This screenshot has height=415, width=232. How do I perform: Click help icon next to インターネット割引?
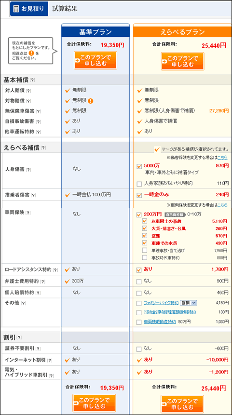tap(50, 361)
